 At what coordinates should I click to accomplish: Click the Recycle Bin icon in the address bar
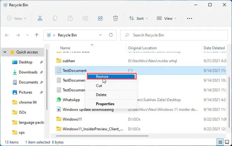[49, 35]
